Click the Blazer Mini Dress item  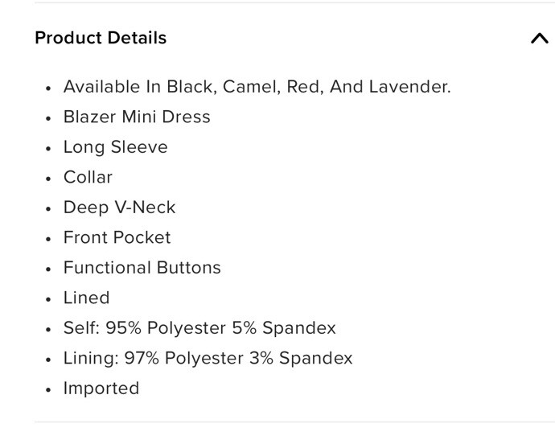point(137,117)
